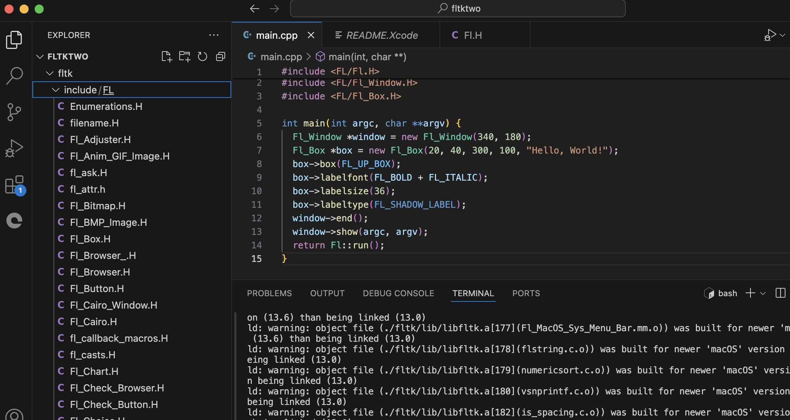The width and height of the screenshot is (790, 420).
Task: Refresh the explorer file tree
Action: pyautogui.click(x=203, y=56)
